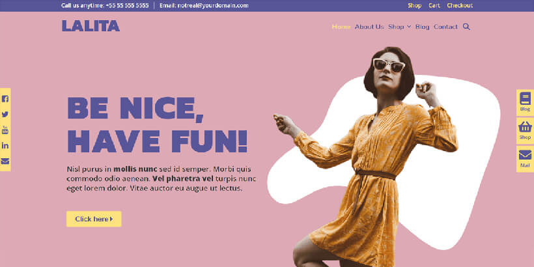Viewport: 534px width, 267px height.
Task: Click the Mail envelope icon on right
Action: tap(525, 156)
